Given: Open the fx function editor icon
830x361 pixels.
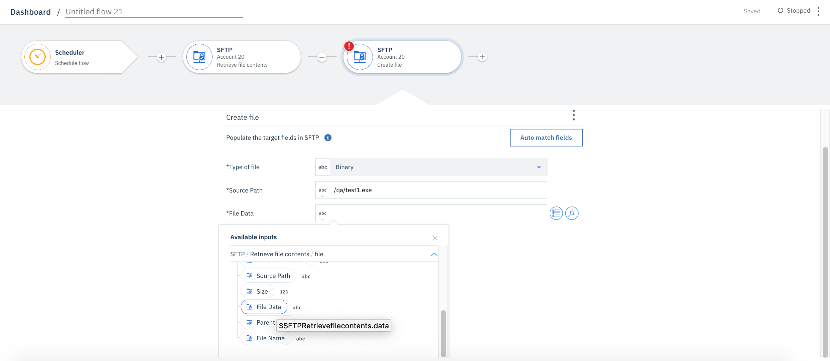Looking at the screenshot, I should coord(572,213).
